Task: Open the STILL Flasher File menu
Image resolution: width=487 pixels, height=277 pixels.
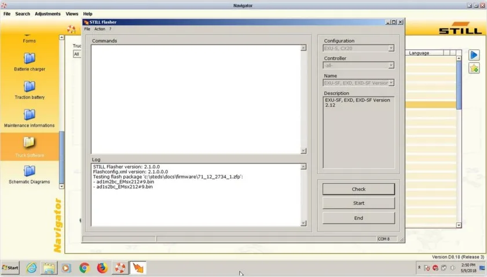Action: tap(87, 29)
